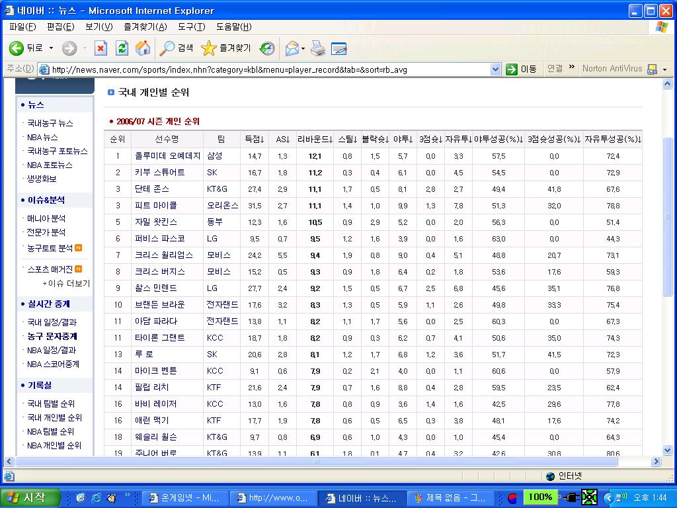Open 국내농구 뉴스 sidebar link
677x508 pixels.
click(50, 123)
